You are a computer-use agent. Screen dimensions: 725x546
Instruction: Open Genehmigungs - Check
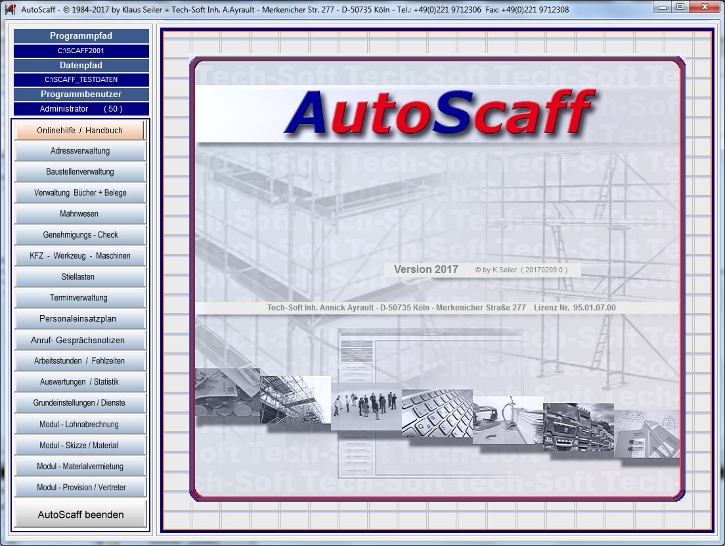pos(80,235)
